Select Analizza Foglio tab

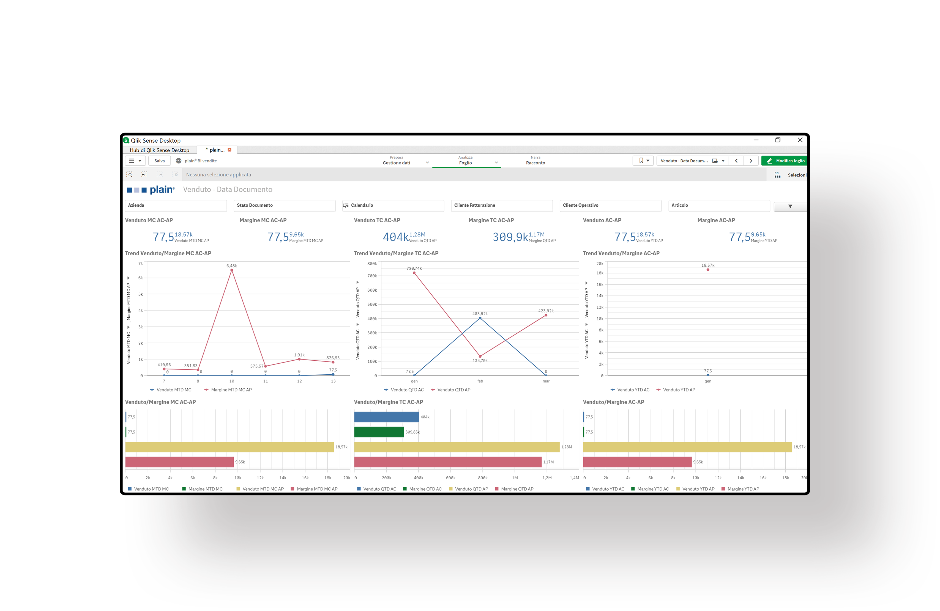coord(465,161)
